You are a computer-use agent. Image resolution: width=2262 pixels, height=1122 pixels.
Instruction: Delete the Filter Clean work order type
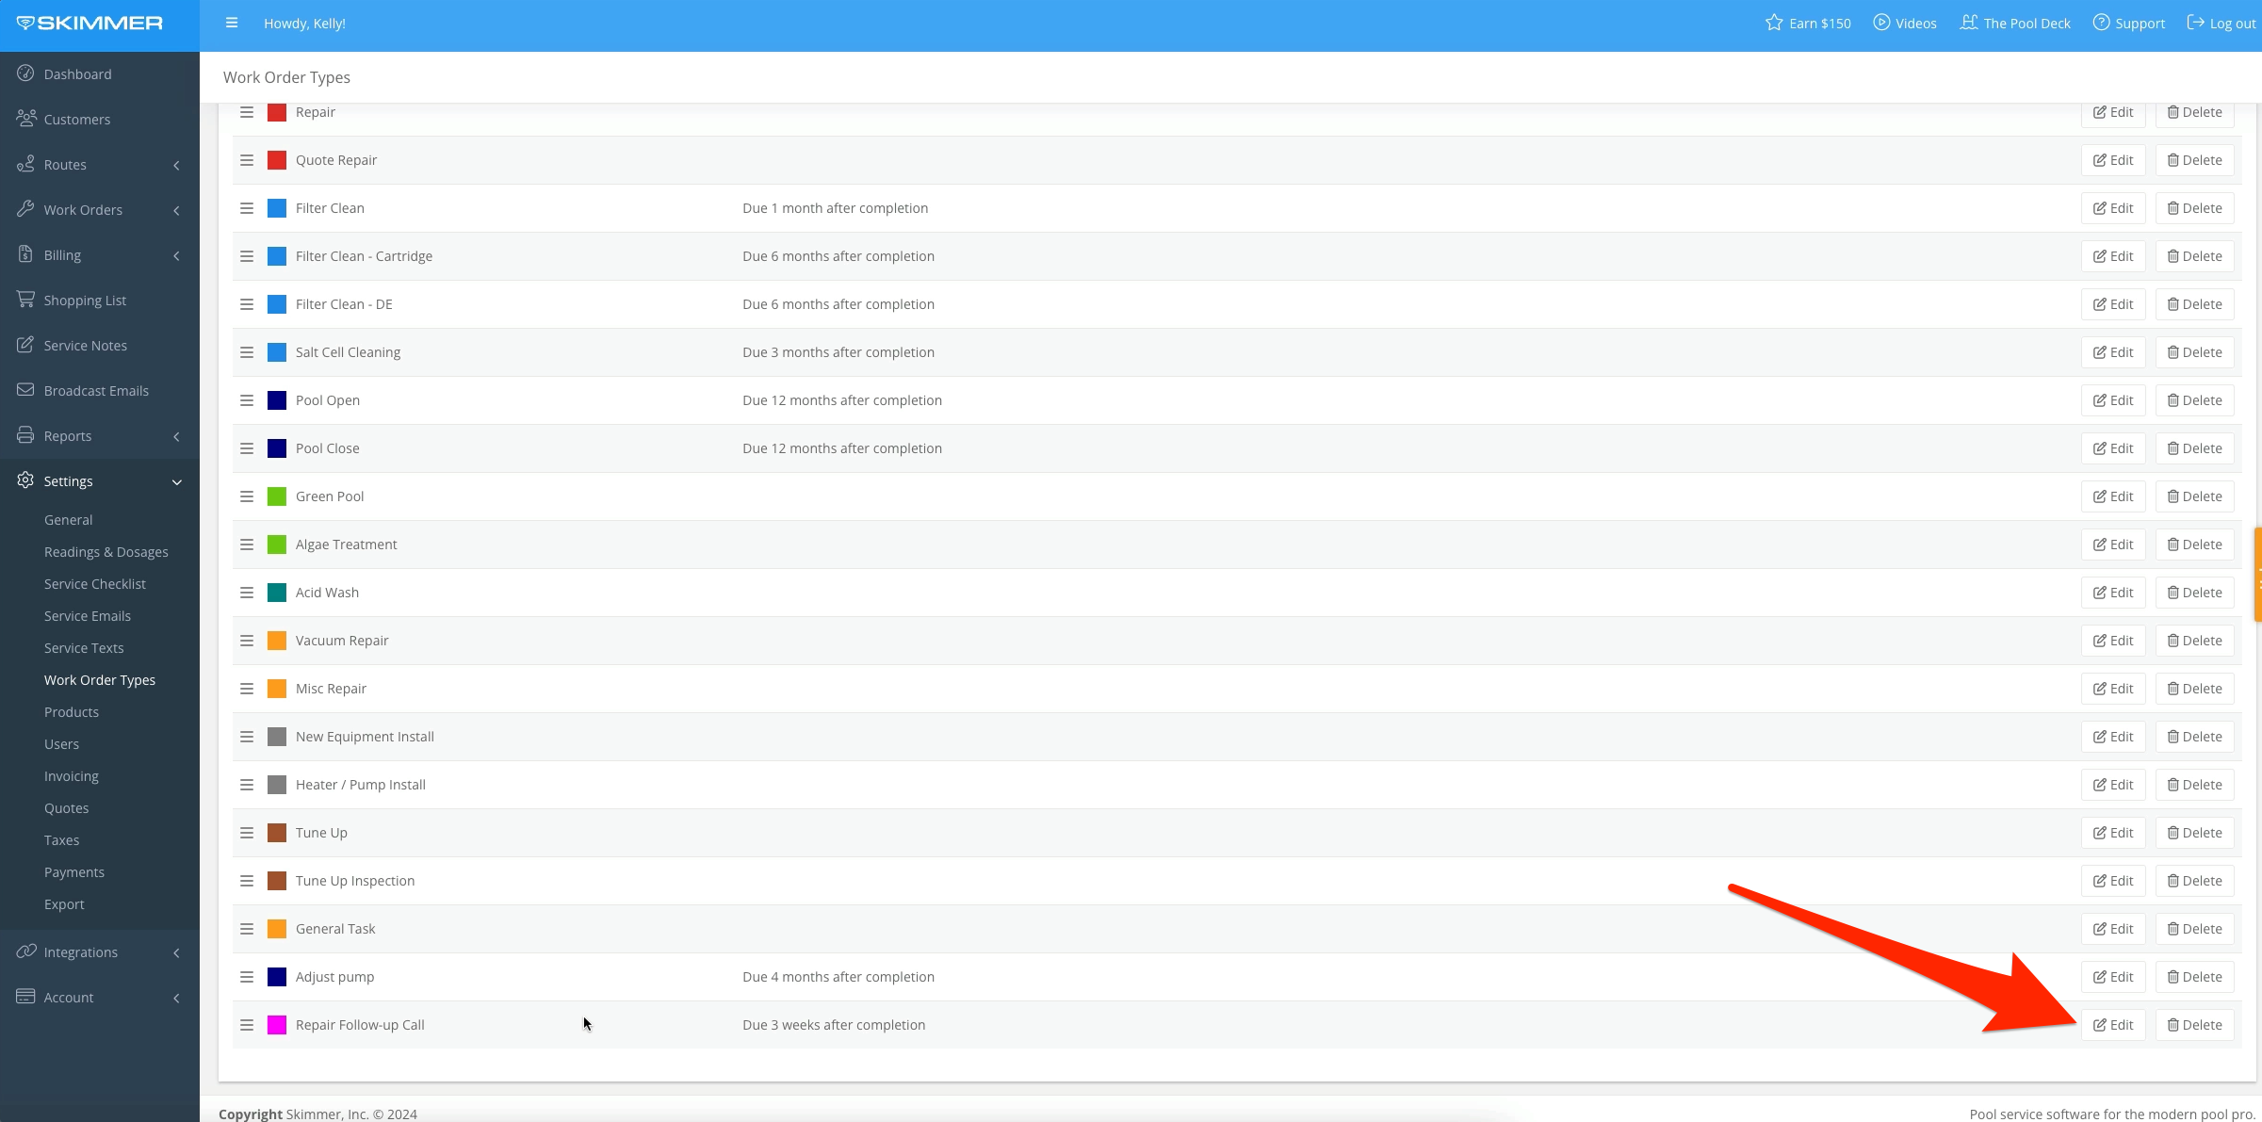pos(2194,207)
